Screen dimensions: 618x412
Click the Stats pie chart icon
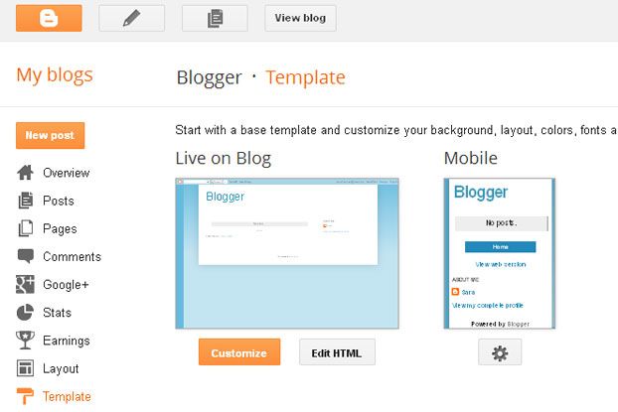(25, 313)
